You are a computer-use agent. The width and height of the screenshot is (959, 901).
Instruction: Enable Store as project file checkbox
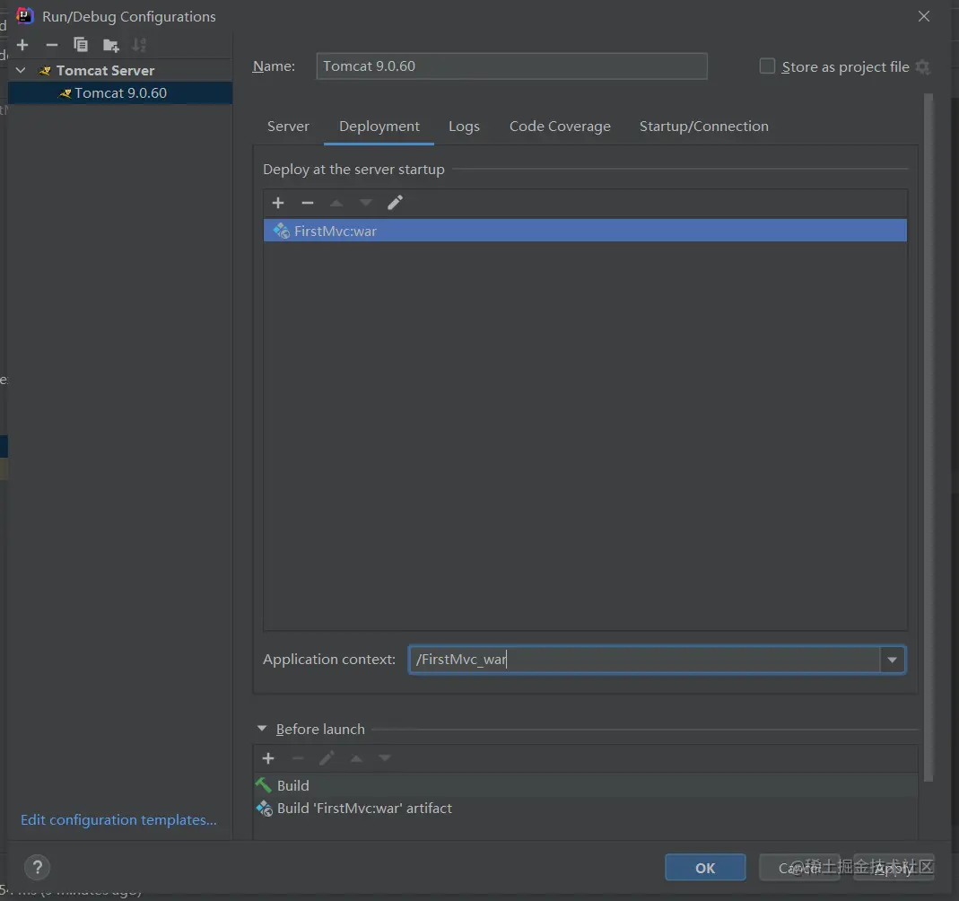click(767, 66)
